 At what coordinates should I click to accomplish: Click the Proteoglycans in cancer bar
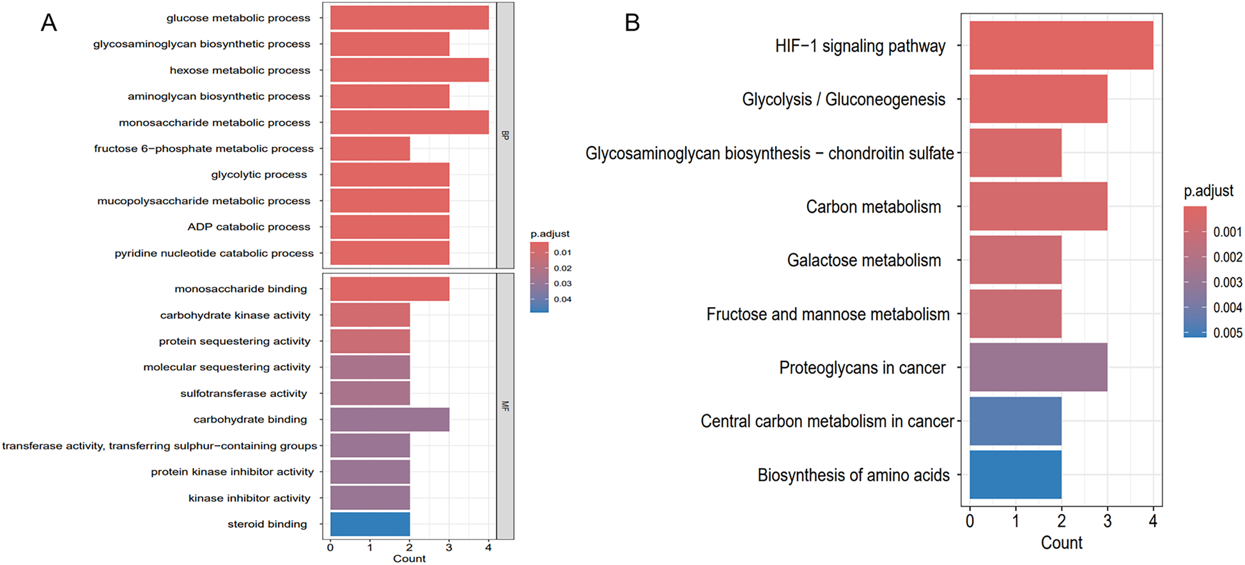(x=1039, y=367)
